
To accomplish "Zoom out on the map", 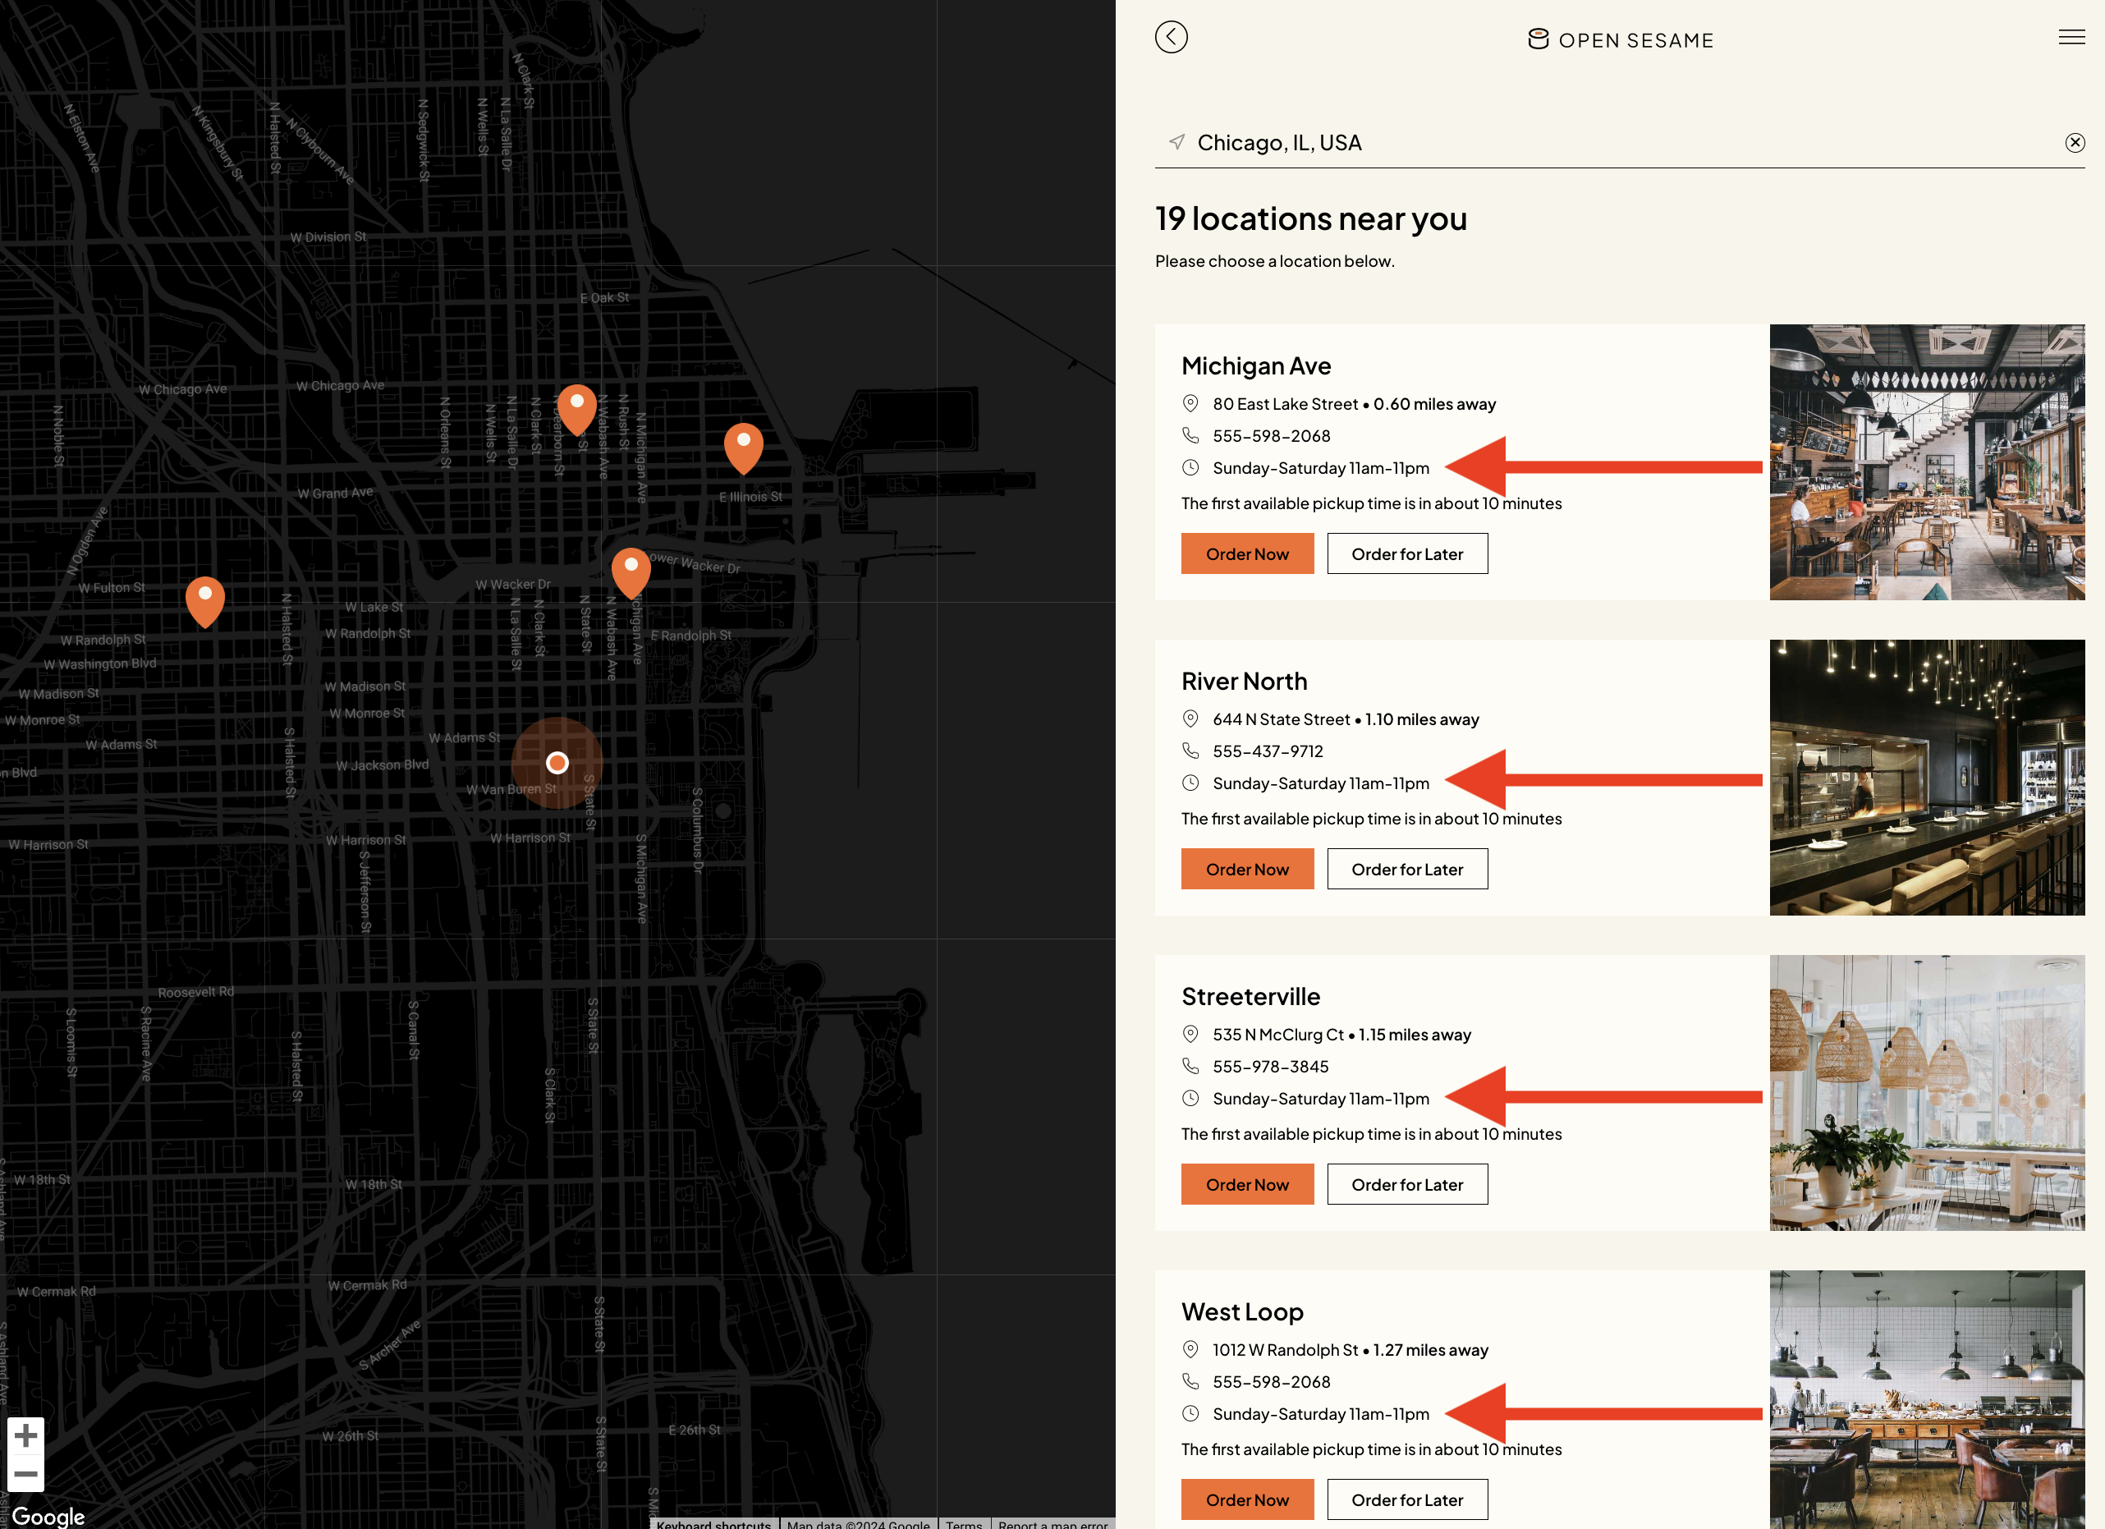I will [x=26, y=1473].
